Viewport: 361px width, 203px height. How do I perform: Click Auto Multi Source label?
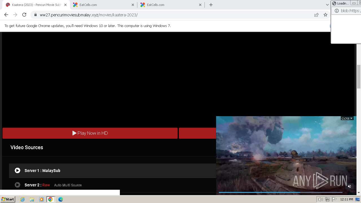tap(68, 185)
